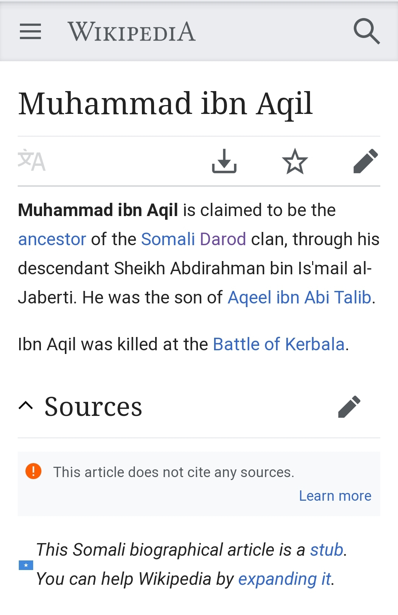Open the Battle of Kerbala link
Image resolution: width=398 pixels, height=615 pixels.
click(279, 344)
